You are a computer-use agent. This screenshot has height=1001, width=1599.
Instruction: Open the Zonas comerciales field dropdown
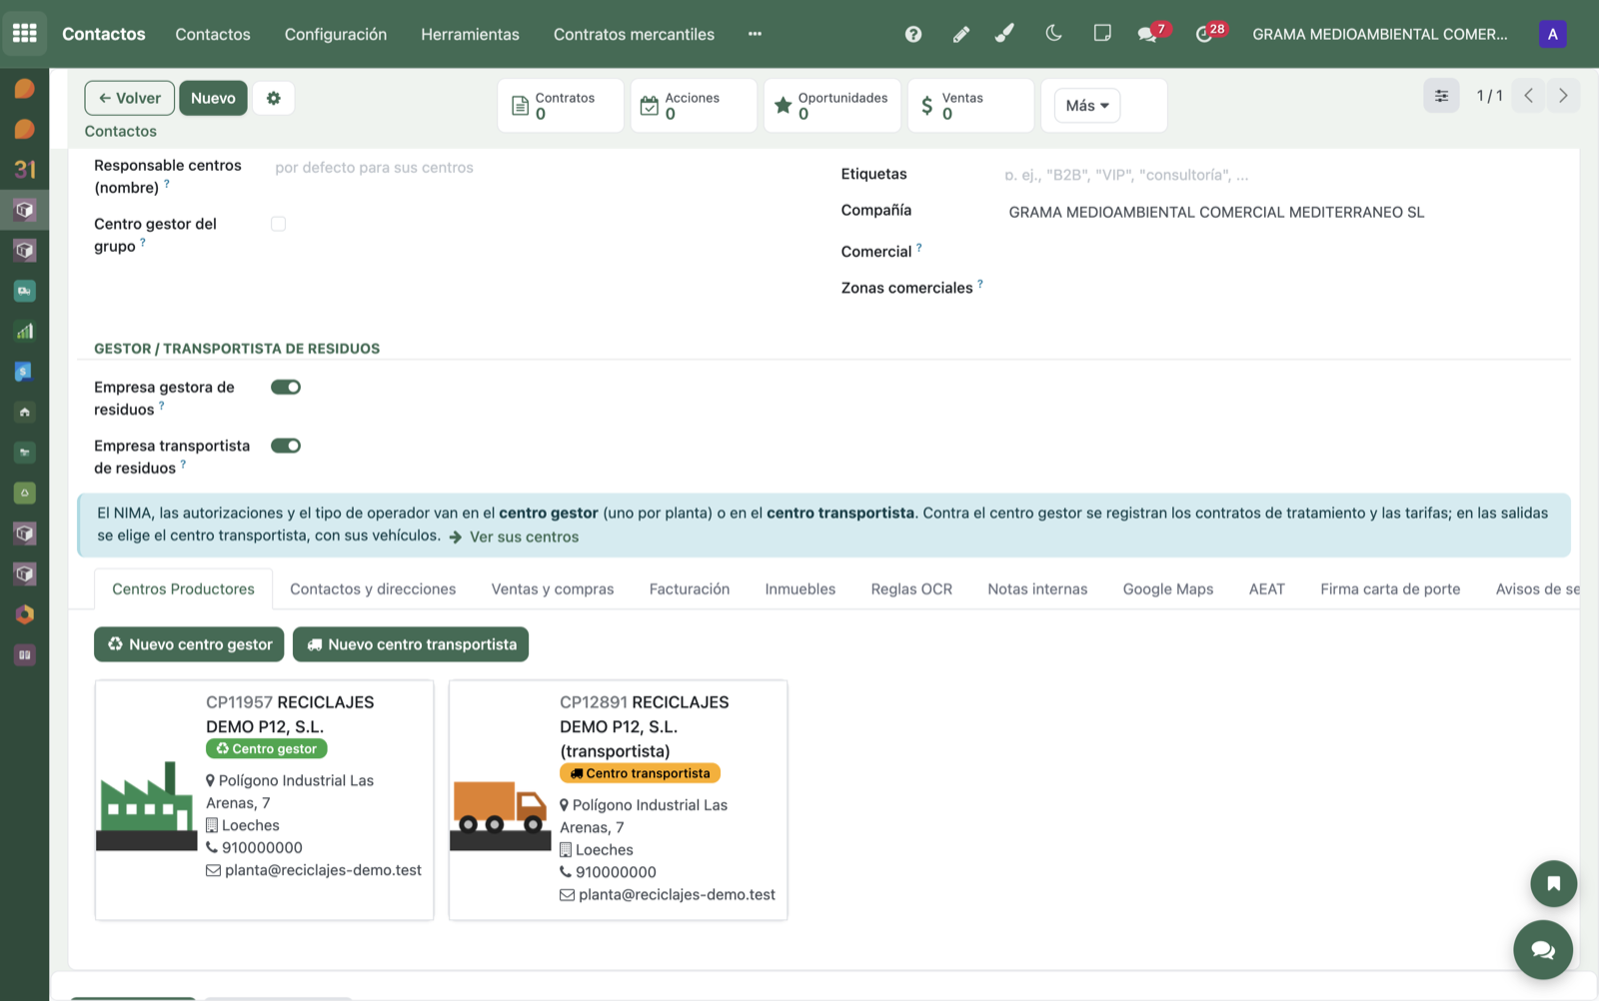[x=1284, y=288]
